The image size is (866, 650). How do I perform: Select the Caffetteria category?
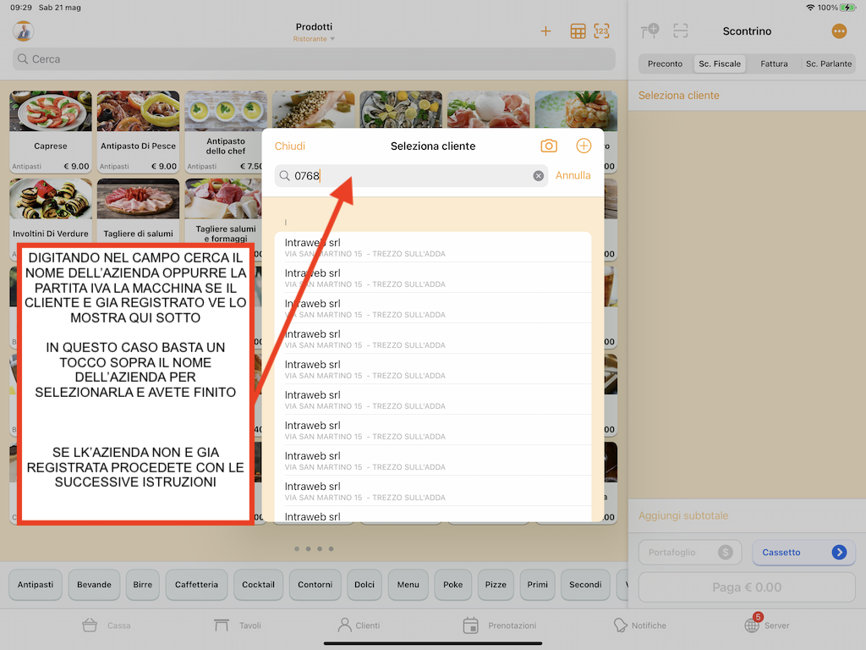pos(196,584)
